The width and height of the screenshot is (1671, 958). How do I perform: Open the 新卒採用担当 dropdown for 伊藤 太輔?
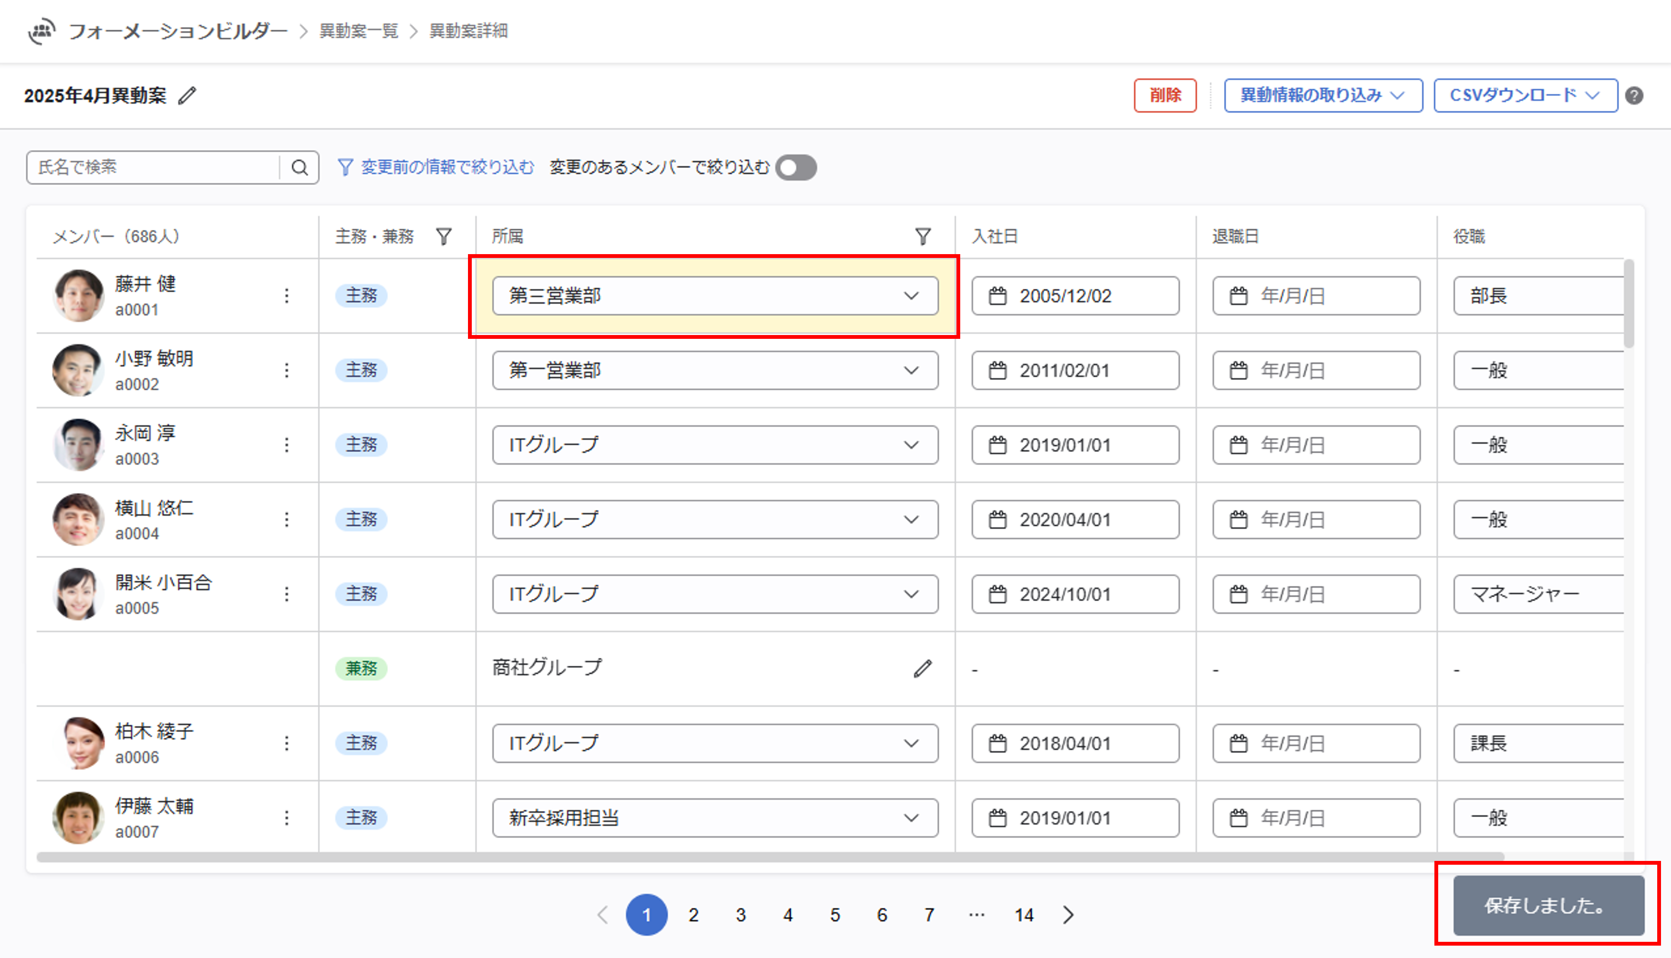tap(715, 818)
